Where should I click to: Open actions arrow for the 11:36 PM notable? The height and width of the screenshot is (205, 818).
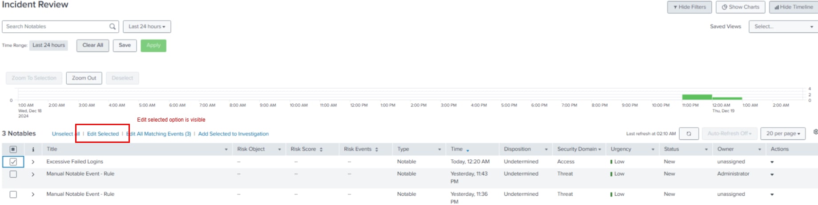pyautogui.click(x=772, y=195)
